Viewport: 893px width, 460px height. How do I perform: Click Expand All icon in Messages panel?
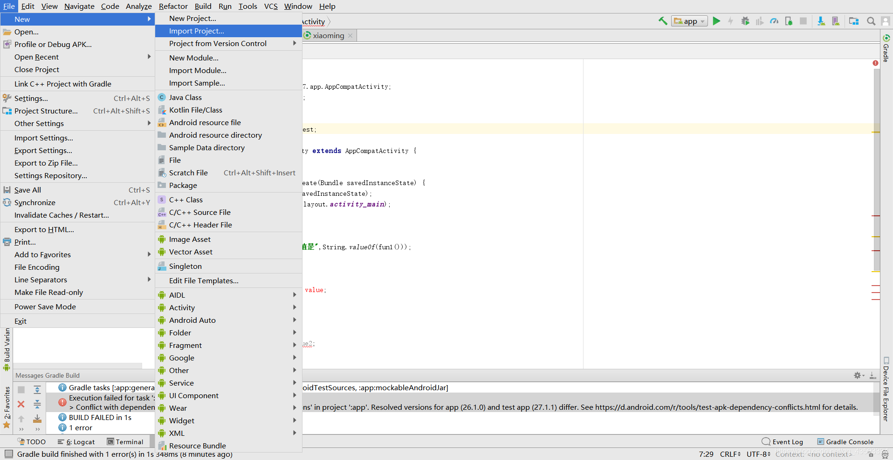(37, 389)
